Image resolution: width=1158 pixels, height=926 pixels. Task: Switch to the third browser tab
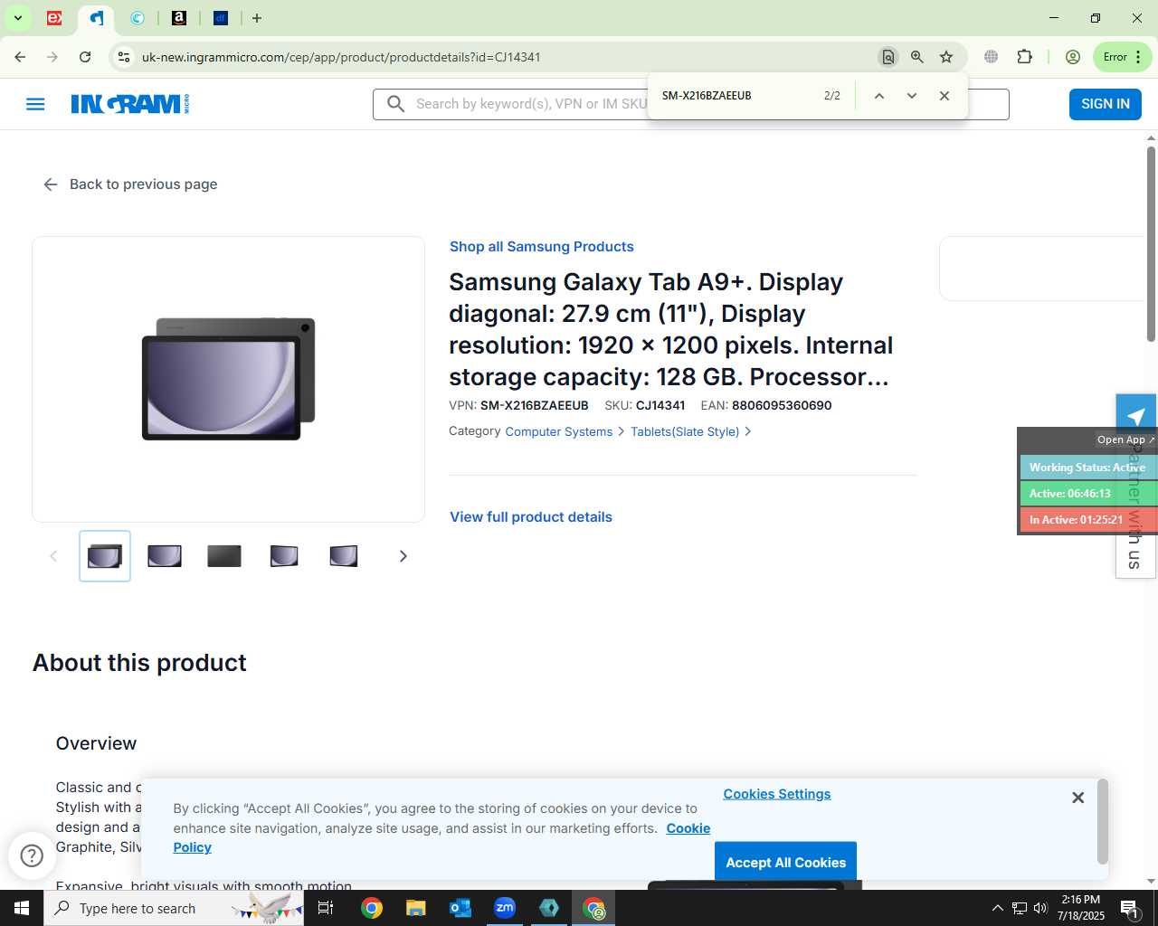pyautogui.click(x=138, y=18)
